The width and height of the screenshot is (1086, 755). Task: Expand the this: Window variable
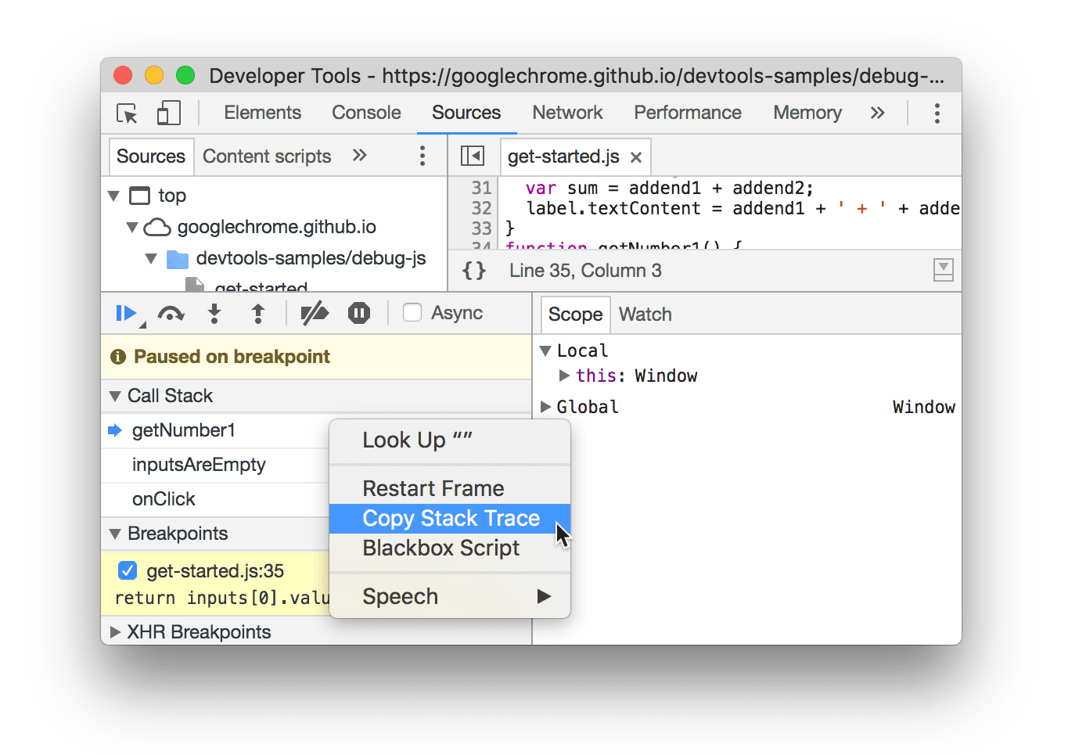pos(565,376)
